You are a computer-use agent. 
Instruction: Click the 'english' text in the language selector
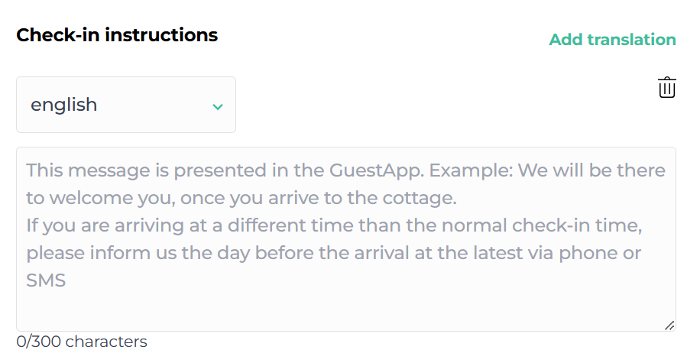coord(63,105)
